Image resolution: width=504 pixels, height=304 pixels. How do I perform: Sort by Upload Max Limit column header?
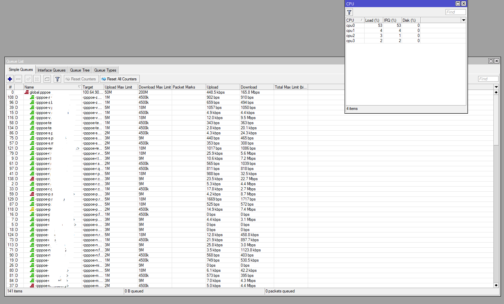[x=121, y=87]
